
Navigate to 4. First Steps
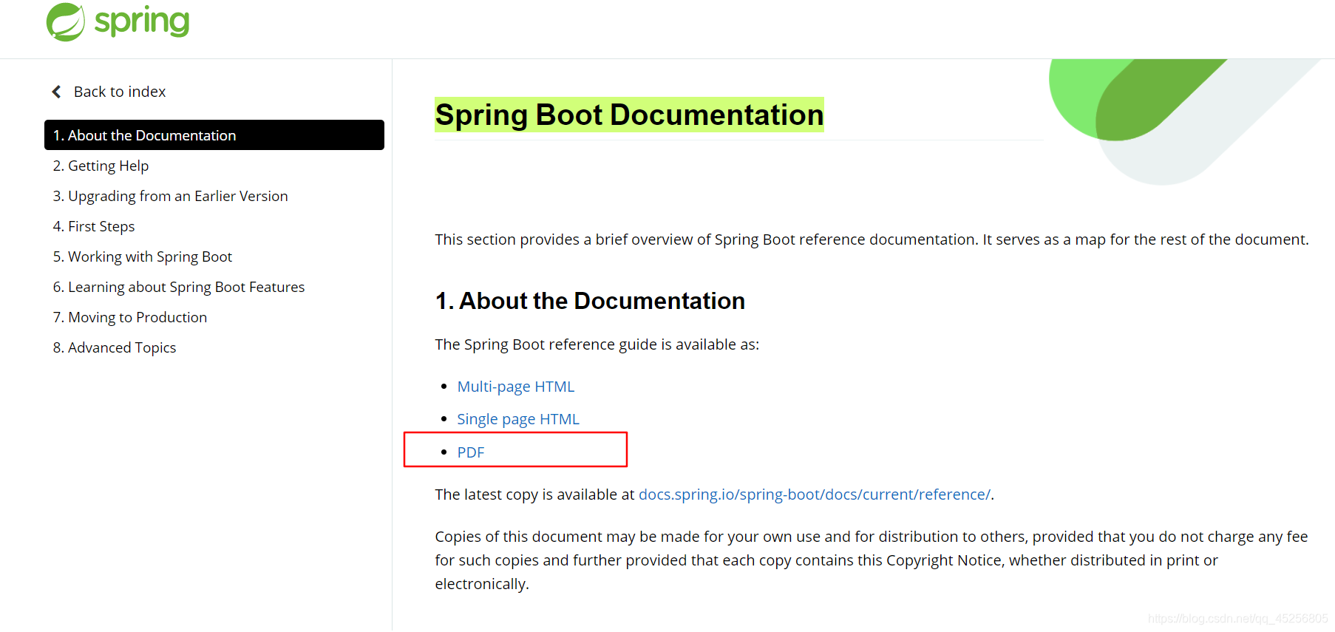94,226
